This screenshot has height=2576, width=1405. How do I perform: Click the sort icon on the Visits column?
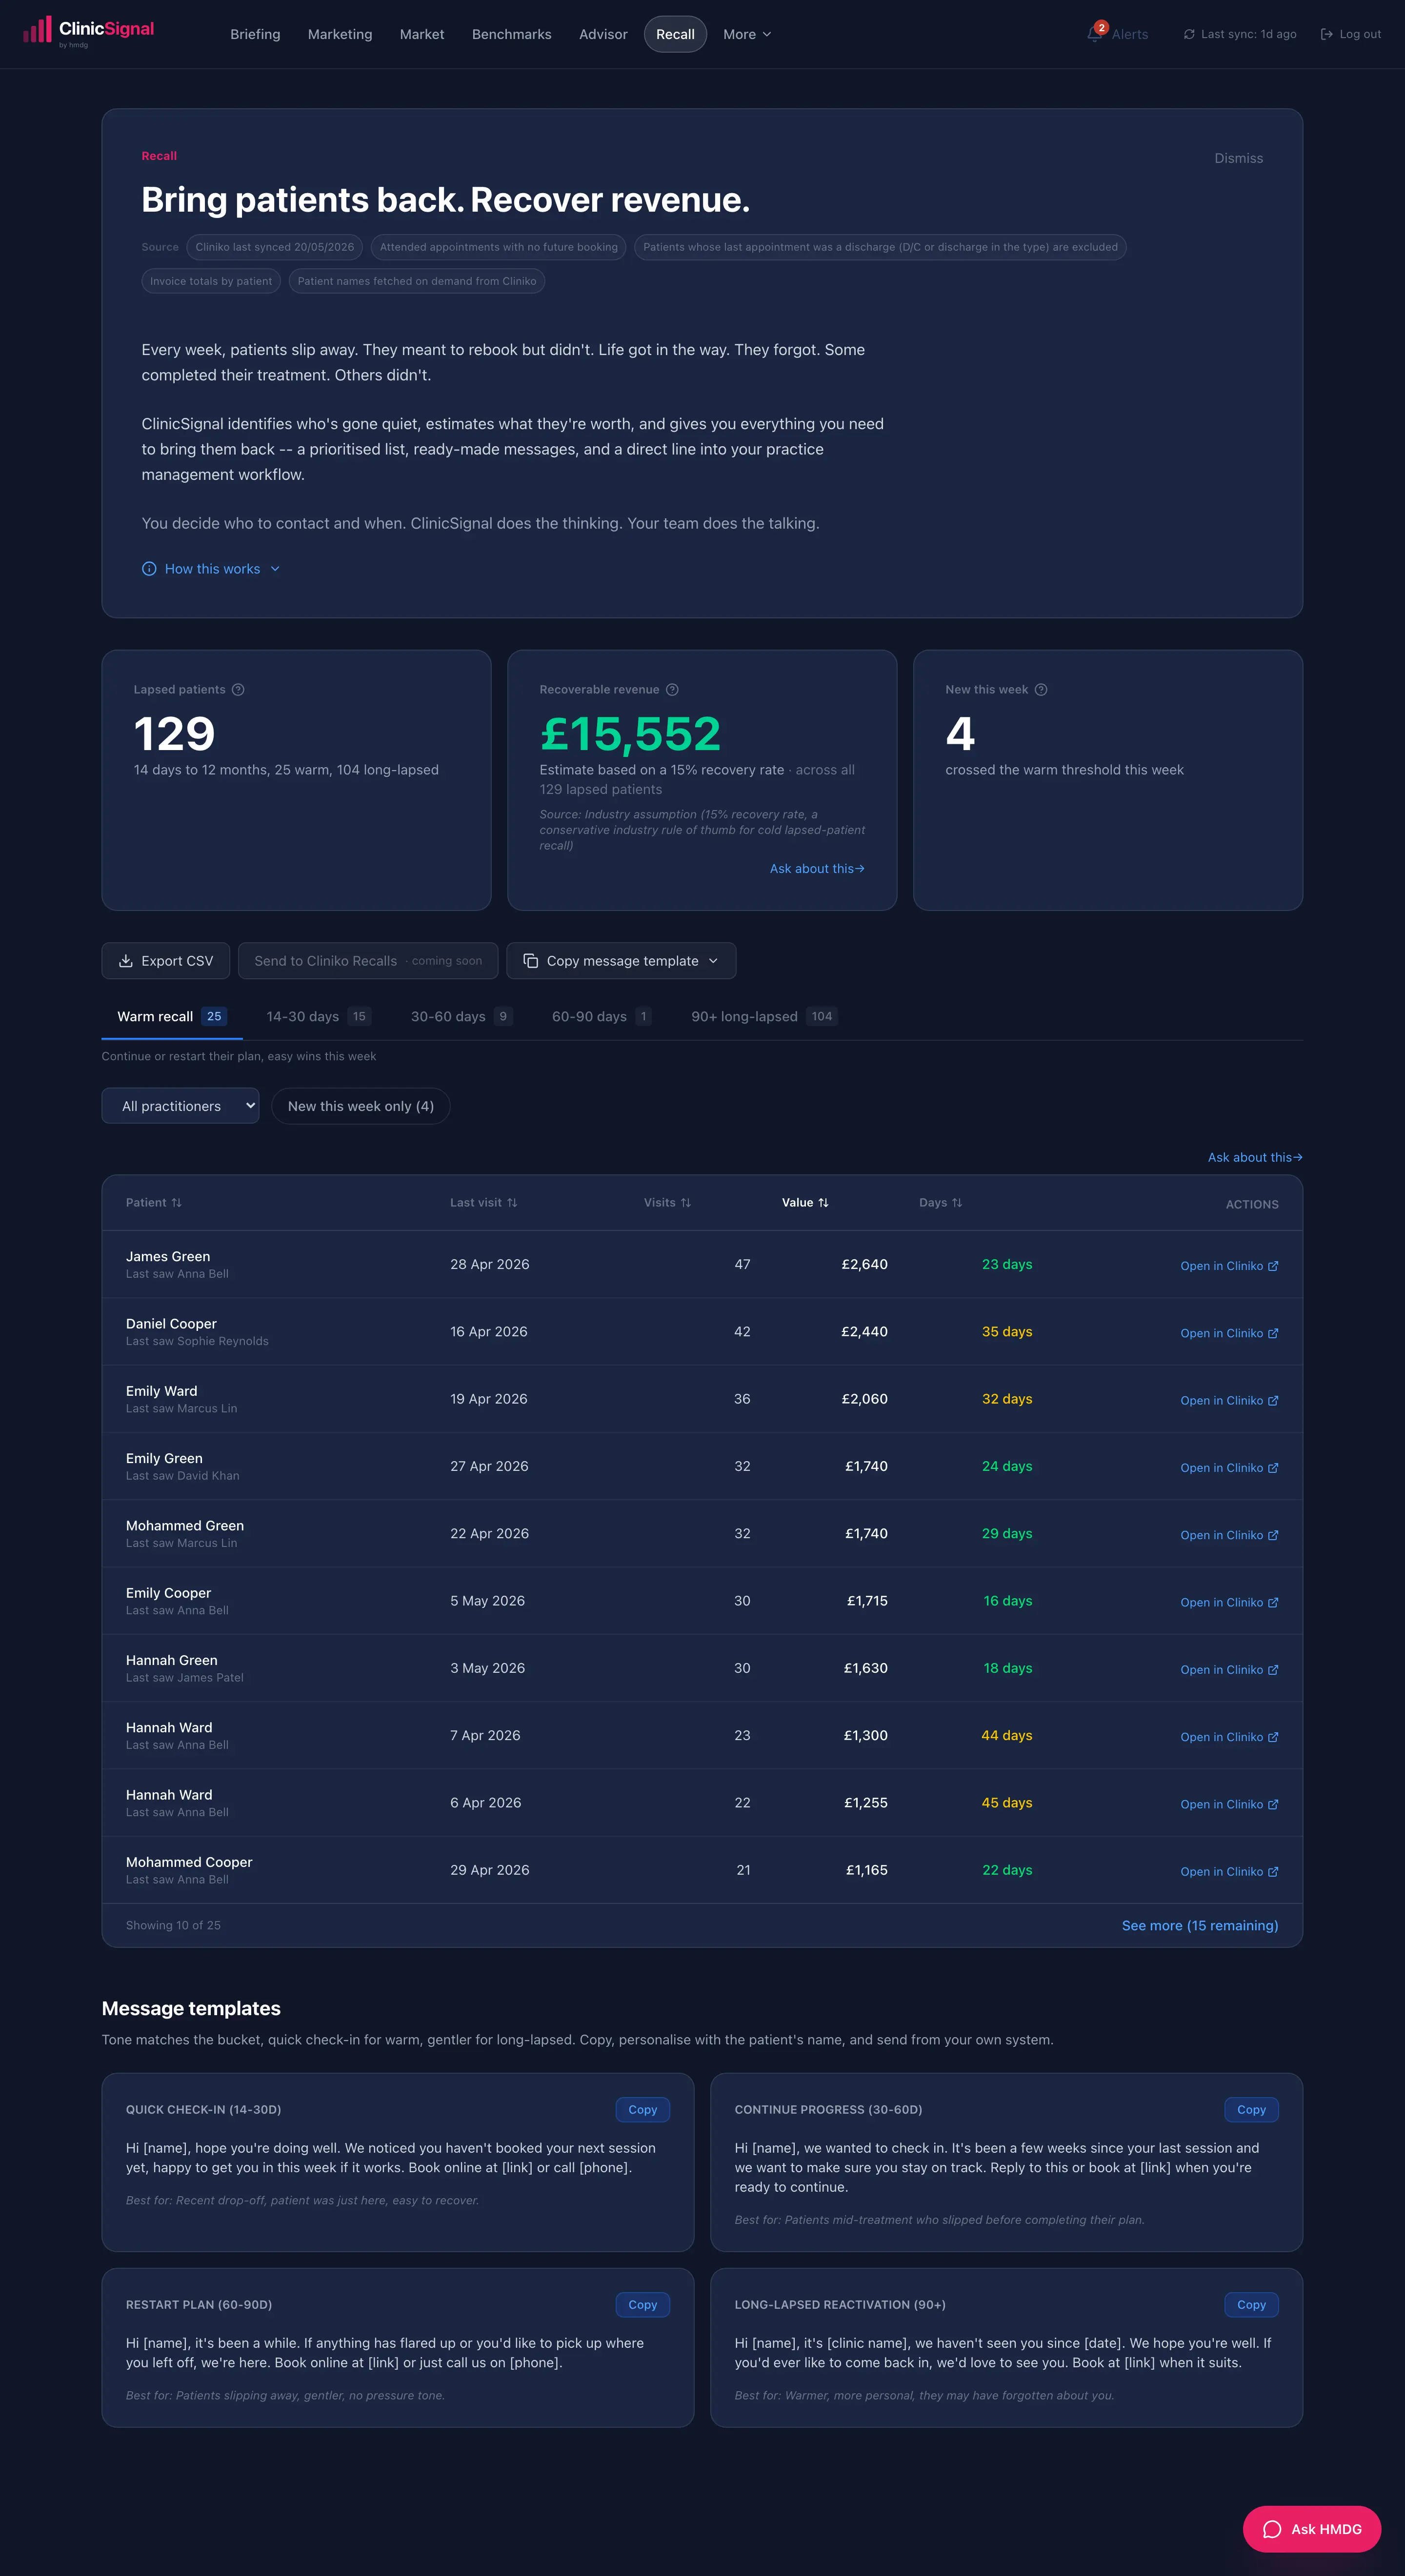[686, 1203]
